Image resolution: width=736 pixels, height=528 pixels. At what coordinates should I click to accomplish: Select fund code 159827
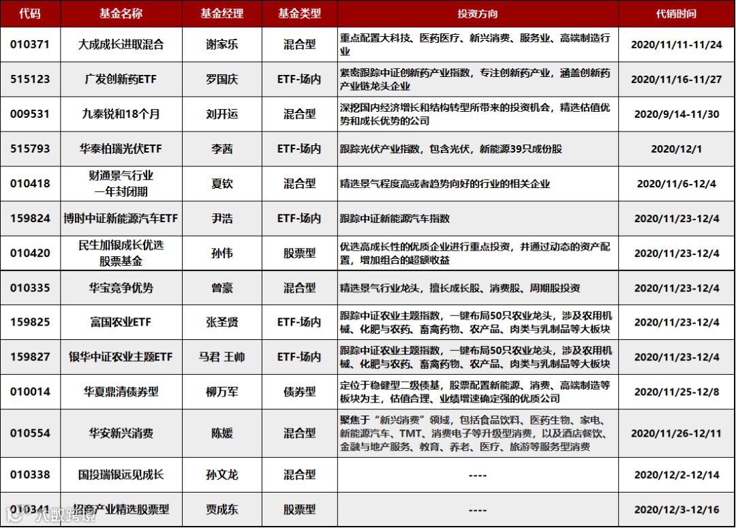[30, 357]
